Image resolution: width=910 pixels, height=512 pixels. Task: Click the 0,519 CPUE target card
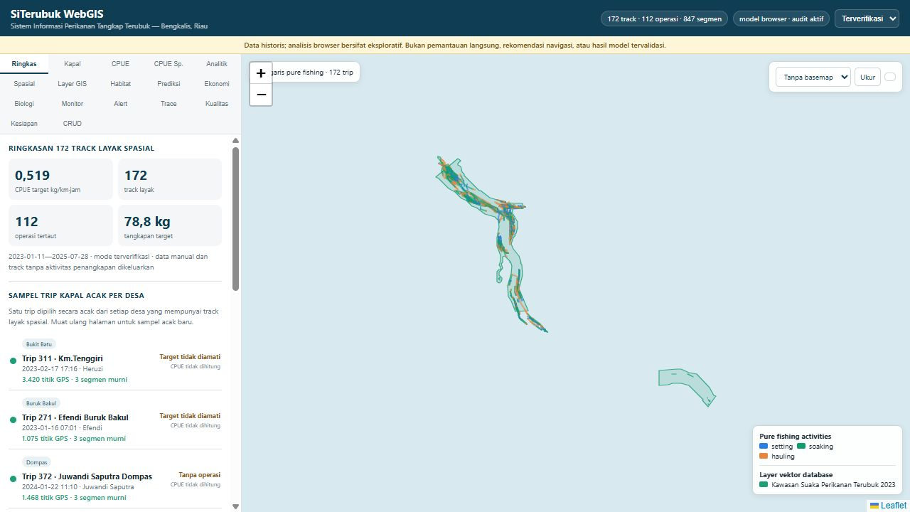pos(60,179)
